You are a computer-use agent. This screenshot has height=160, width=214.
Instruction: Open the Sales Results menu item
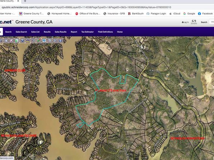pyautogui.click(x=61, y=32)
